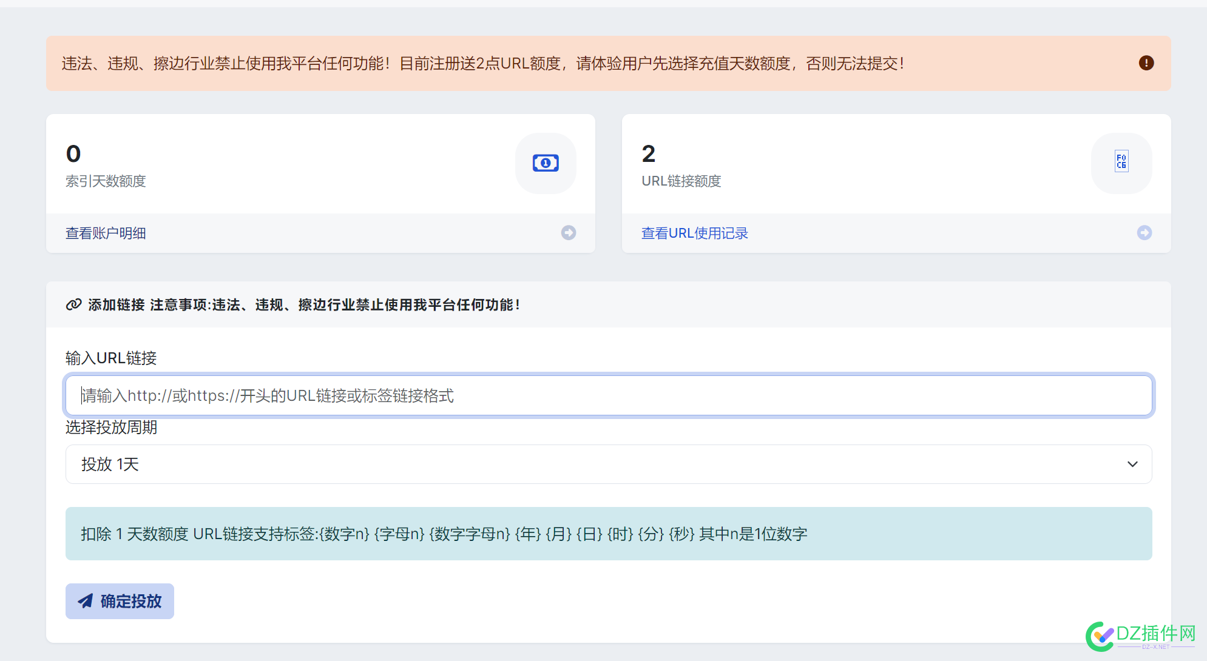Click the red warning banner text

(x=483, y=64)
